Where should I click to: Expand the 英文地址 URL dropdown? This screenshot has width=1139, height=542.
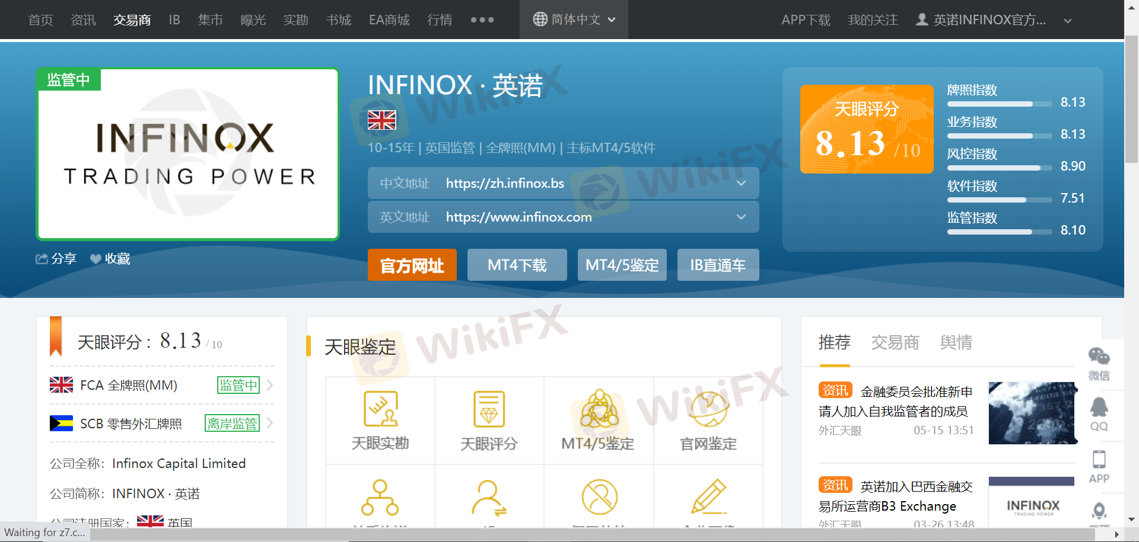click(x=741, y=217)
